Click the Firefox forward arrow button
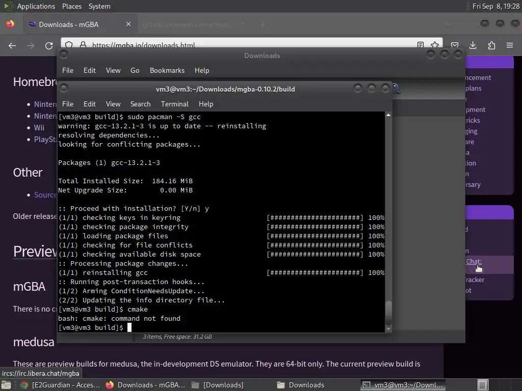The width and height of the screenshot is (522, 391). coord(31,45)
